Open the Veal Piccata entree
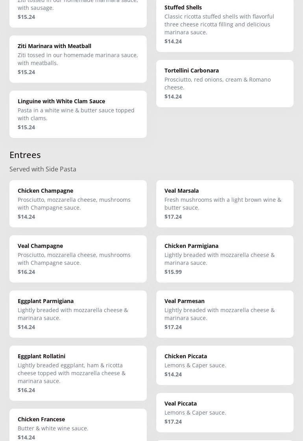The image size is (303, 441). [225, 413]
